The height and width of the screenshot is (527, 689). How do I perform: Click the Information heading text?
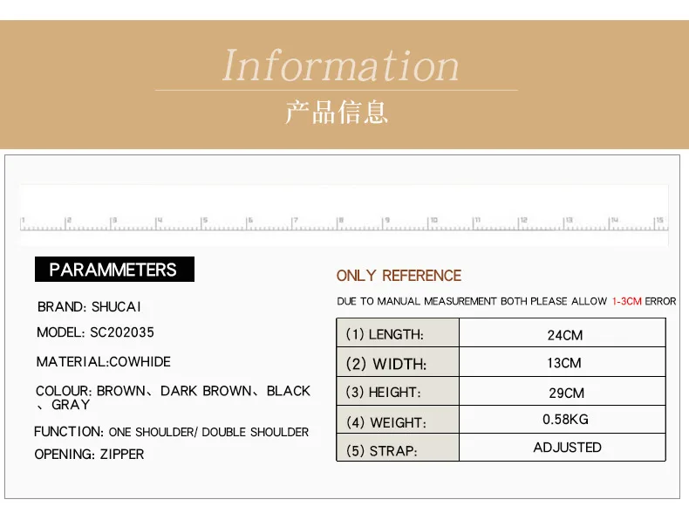click(340, 66)
